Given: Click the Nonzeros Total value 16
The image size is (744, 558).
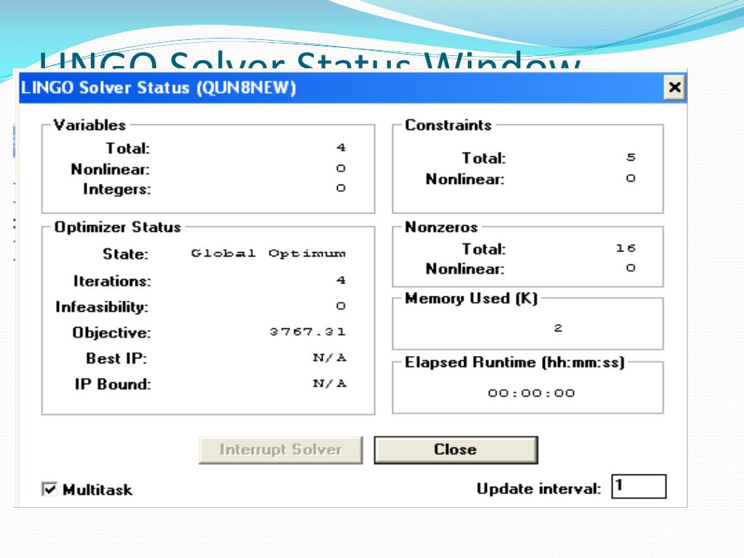Looking at the screenshot, I should coord(626,248).
